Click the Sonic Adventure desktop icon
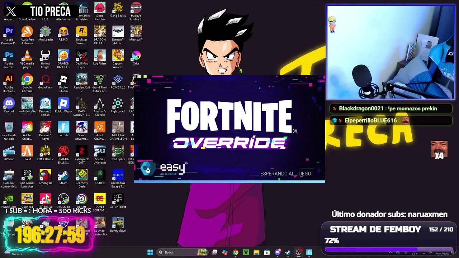This screenshot has height=258, width=459. tap(82, 131)
